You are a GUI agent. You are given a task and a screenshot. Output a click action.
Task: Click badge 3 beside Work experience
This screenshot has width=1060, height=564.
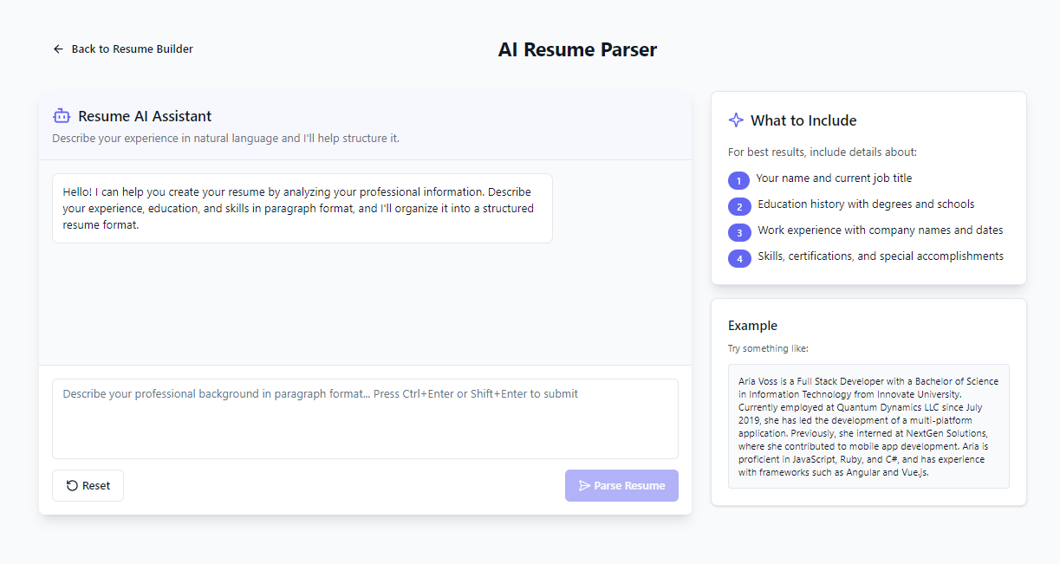click(x=738, y=232)
